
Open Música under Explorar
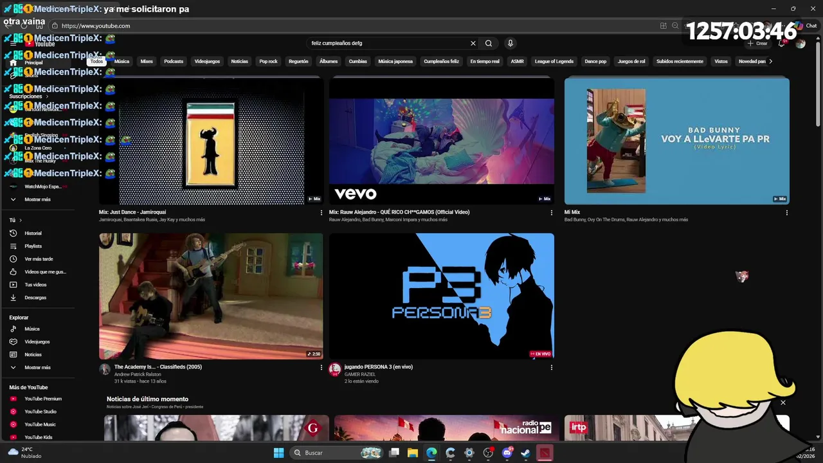(33, 329)
